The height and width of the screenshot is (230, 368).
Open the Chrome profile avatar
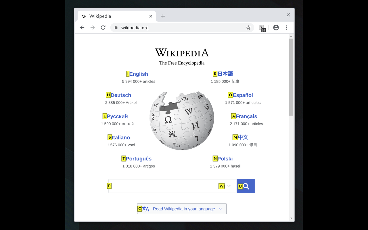coord(276,28)
